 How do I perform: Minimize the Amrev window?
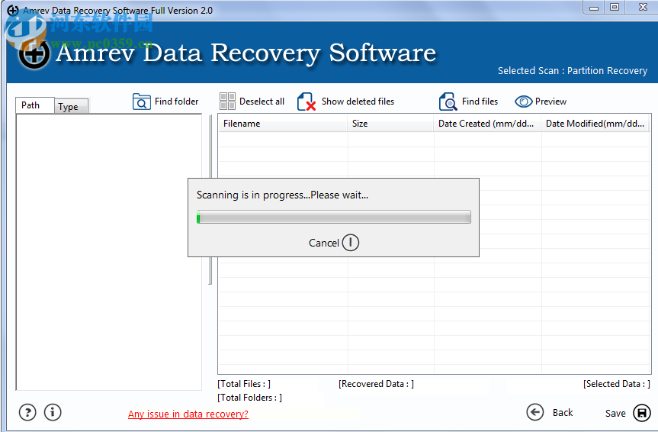point(594,8)
